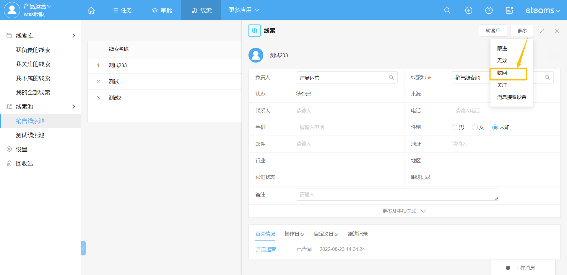Click the 邮件 input field
Screen dimensions: 567x275
point(347,144)
